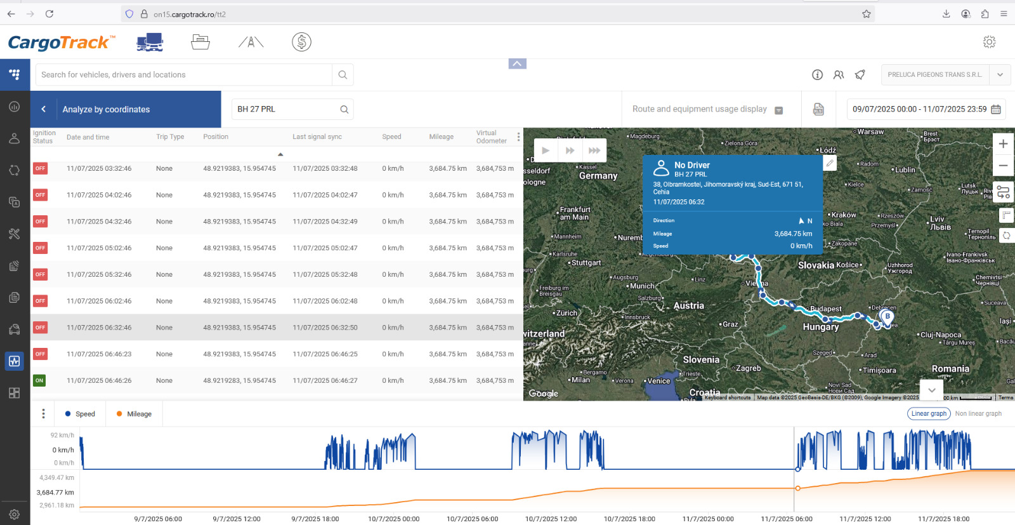
Task: Switch to Non linear graph mode
Action: 978,414
